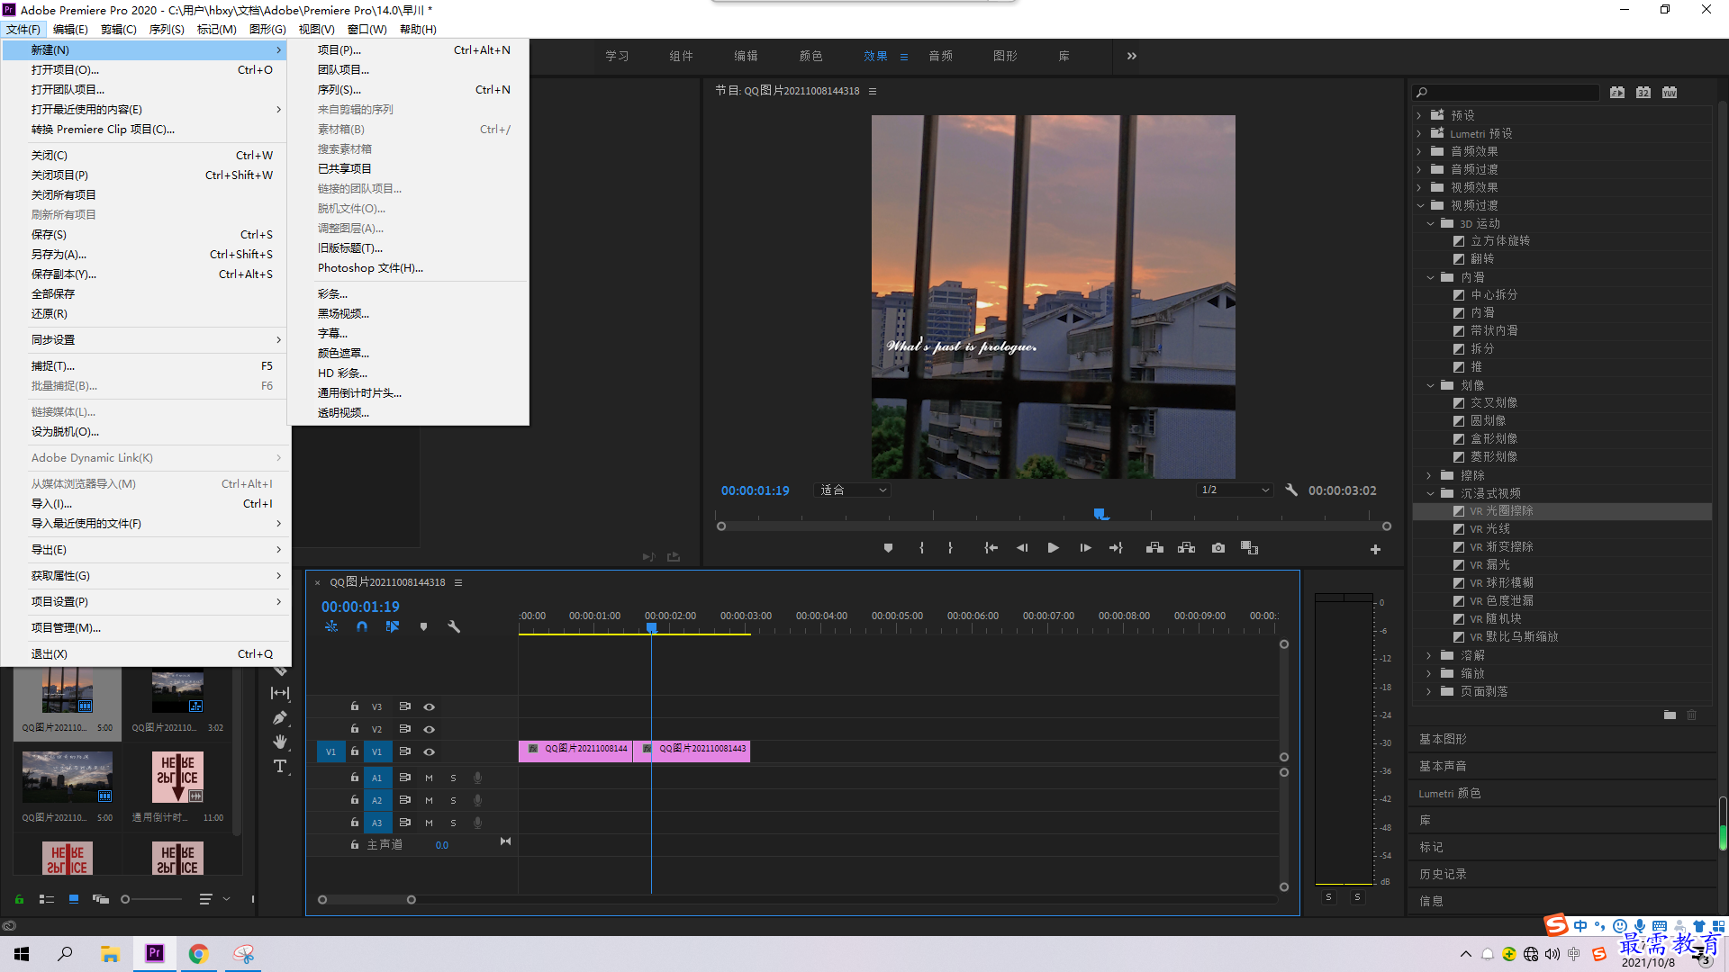Click the Program monitor playhead marker

pyautogui.click(x=1100, y=514)
